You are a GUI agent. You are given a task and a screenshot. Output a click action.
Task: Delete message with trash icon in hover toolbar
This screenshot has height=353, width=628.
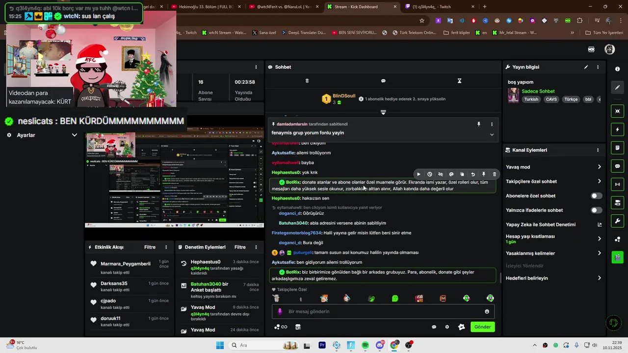(x=495, y=174)
